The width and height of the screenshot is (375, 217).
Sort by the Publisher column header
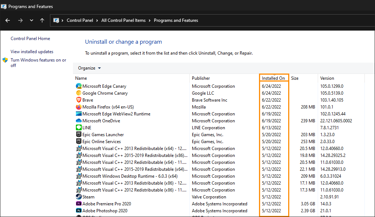[201, 78]
